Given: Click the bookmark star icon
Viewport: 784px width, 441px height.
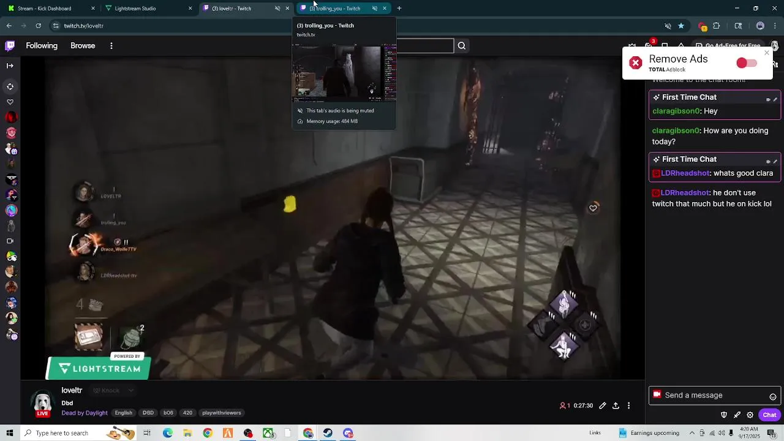Looking at the screenshot, I should pos(681,26).
